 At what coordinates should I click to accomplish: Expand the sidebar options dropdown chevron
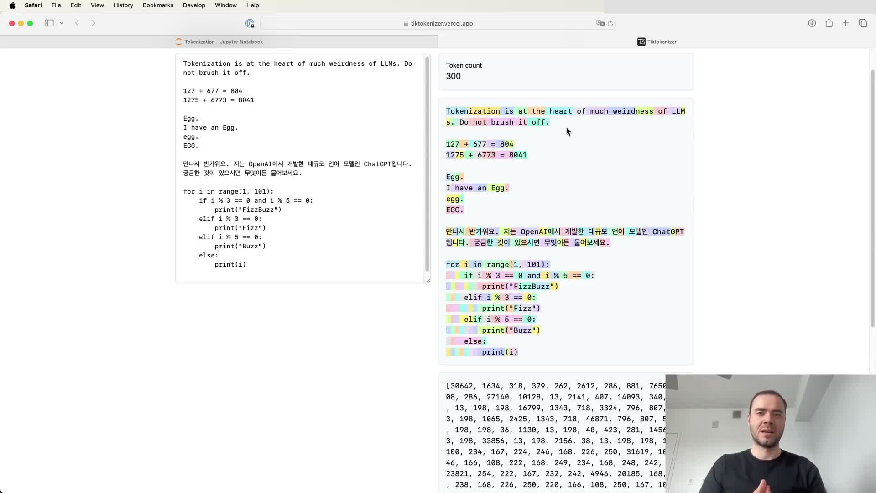(62, 23)
